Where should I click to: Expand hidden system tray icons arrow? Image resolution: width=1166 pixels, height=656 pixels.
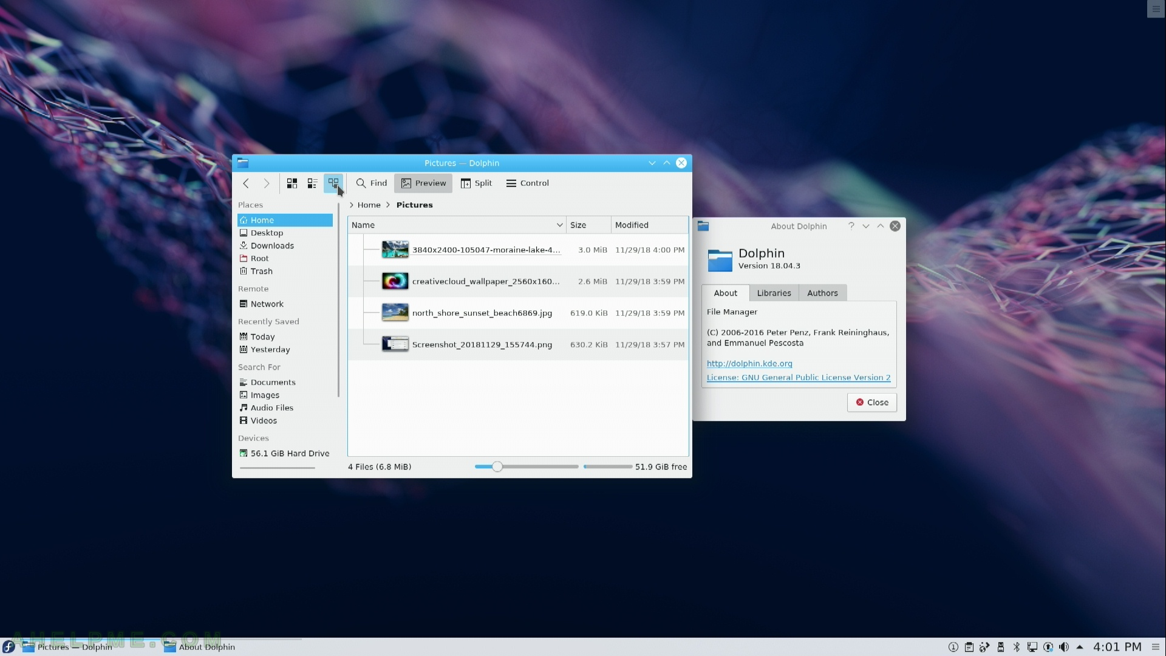tap(1080, 647)
